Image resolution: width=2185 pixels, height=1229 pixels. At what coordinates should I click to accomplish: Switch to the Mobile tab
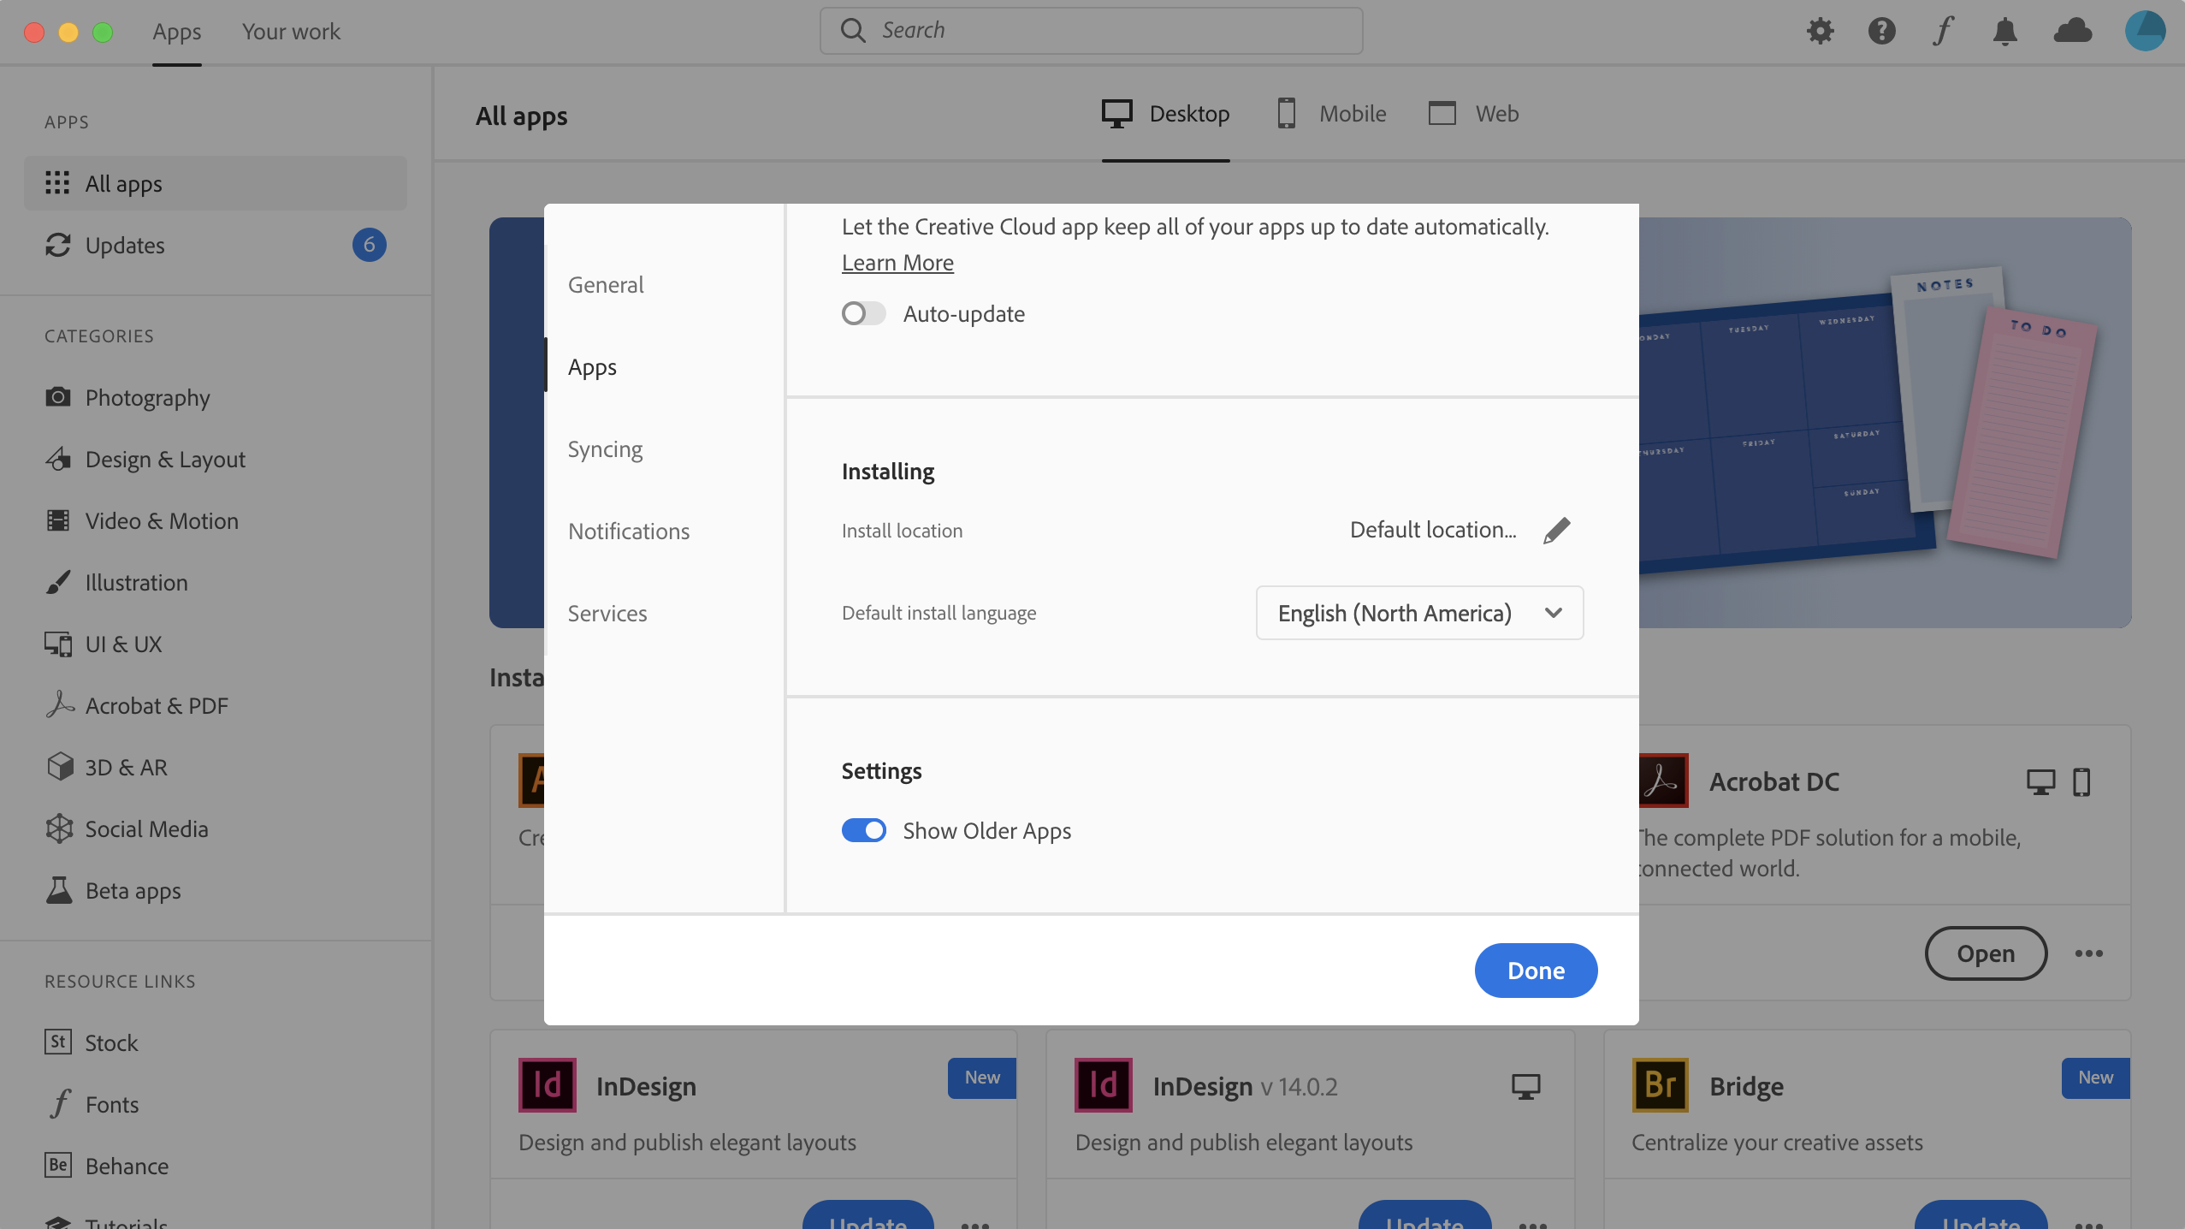pyautogui.click(x=1329, y=114)
